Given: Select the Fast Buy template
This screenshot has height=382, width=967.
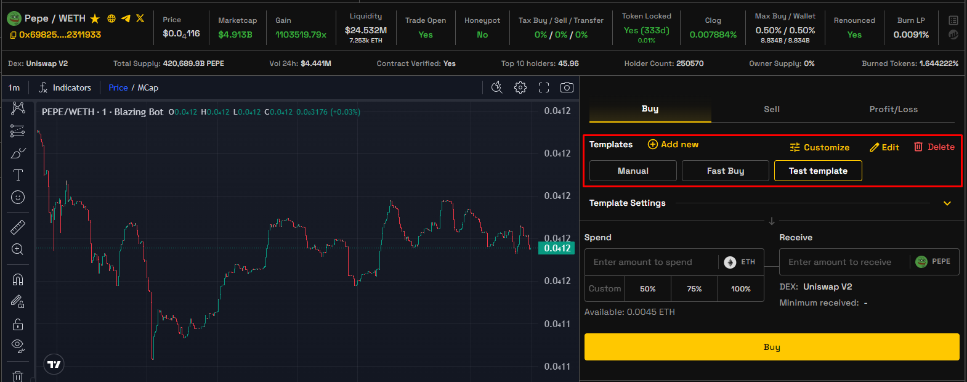Looking at the screenshot, I should coord(725,171).
